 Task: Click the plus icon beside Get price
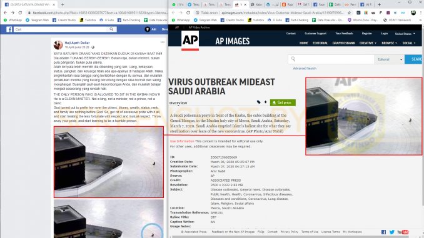(x=266, y=102)
